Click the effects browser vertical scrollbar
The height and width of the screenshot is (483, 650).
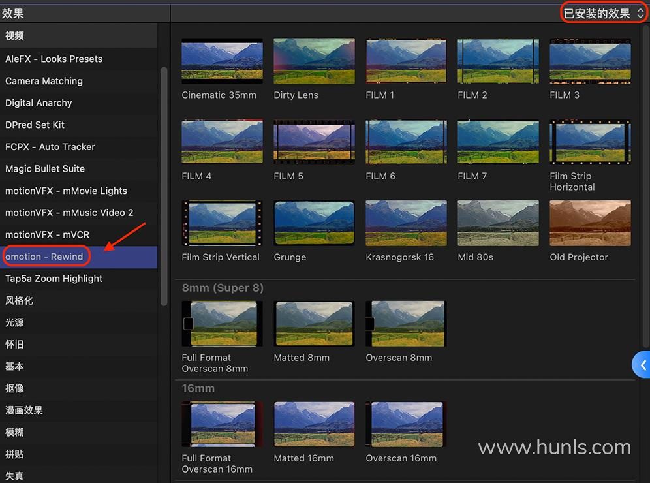(646, 187)
